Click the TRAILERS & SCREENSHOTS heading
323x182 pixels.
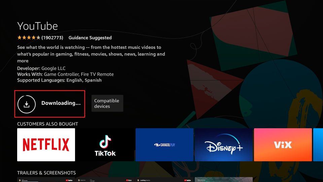pyautogui.click(x=46, y=173)
